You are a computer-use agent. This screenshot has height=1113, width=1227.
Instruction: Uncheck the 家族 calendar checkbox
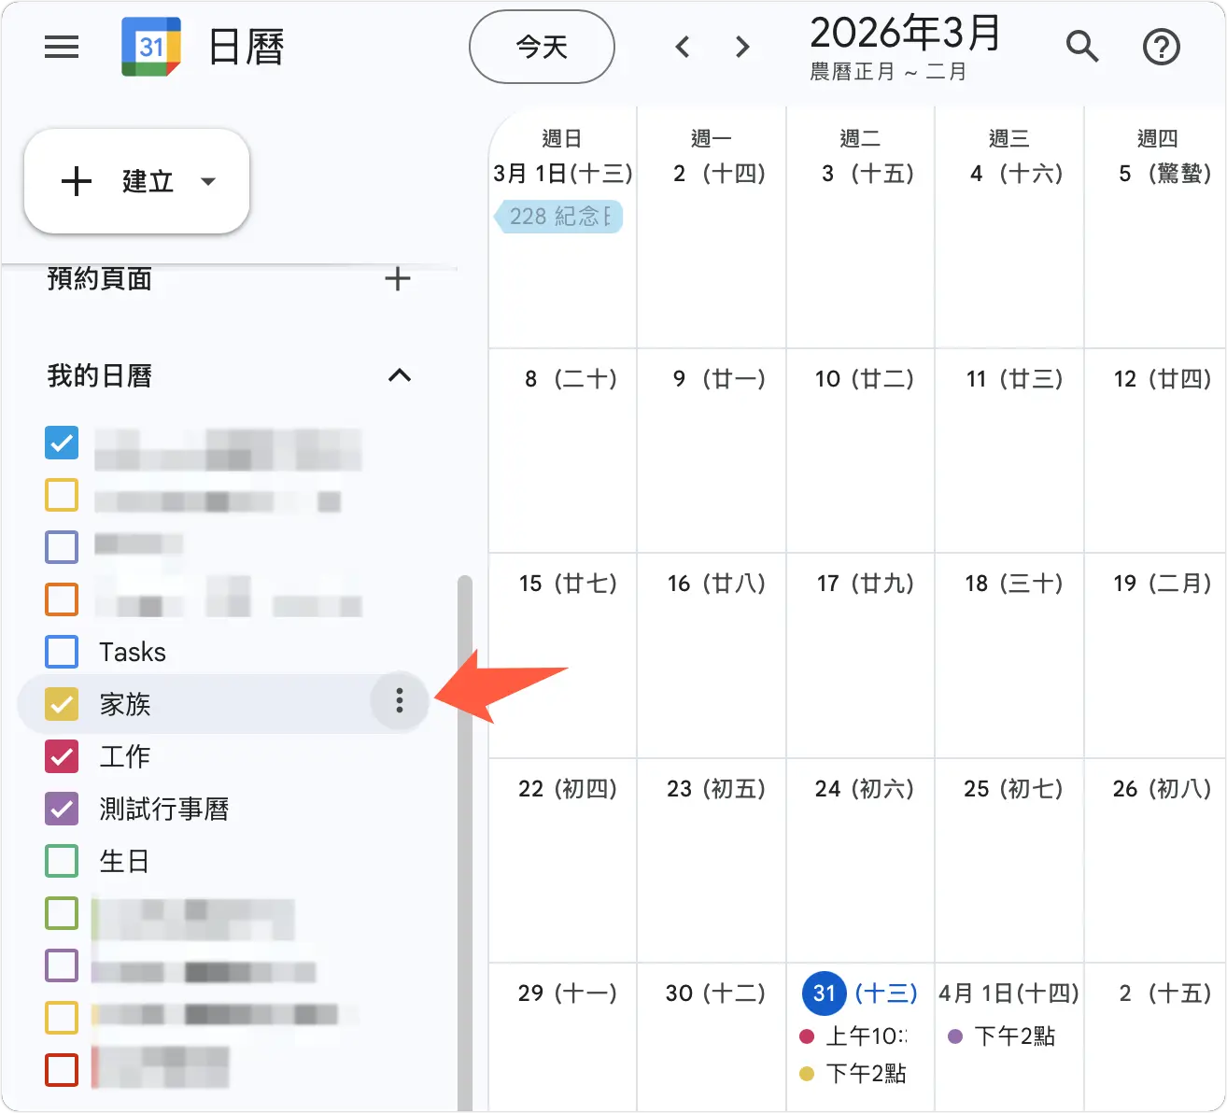point(62,704)
